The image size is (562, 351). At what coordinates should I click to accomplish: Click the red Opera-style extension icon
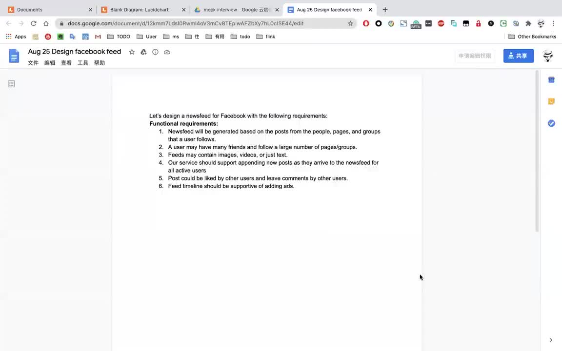[366, 23]
